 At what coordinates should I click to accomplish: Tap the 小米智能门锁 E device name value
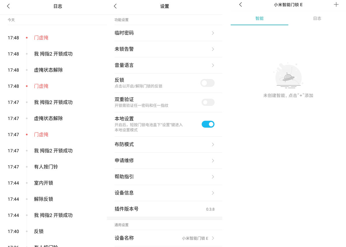[x=195, y=238]
